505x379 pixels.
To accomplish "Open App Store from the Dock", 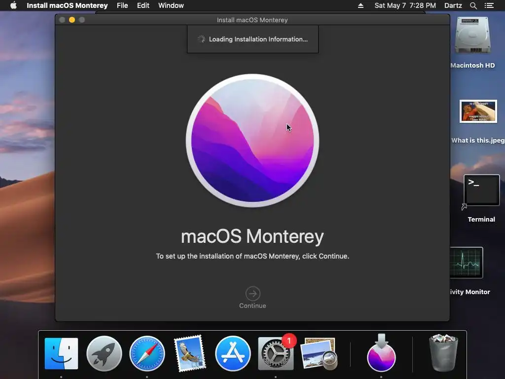I will tap(233, 353).
